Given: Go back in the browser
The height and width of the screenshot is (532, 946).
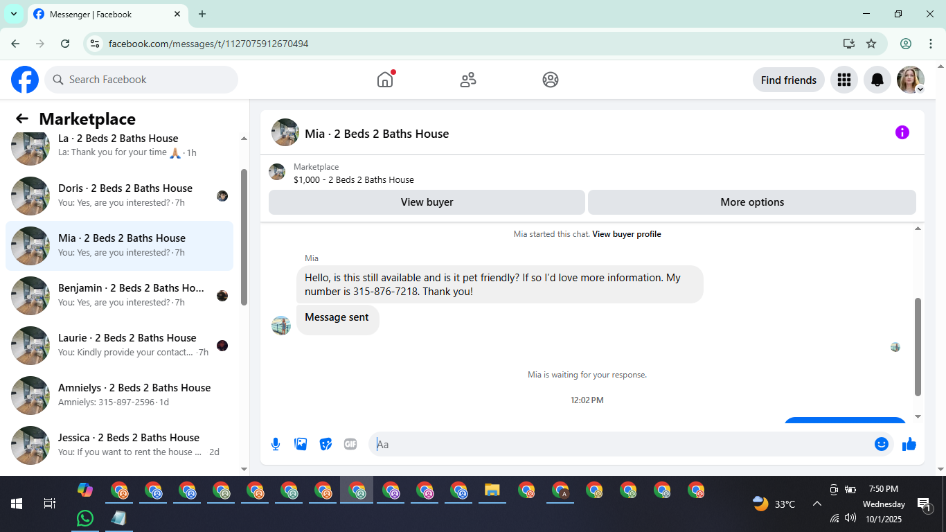Looking at the screenshot, I should coord(15,44).
